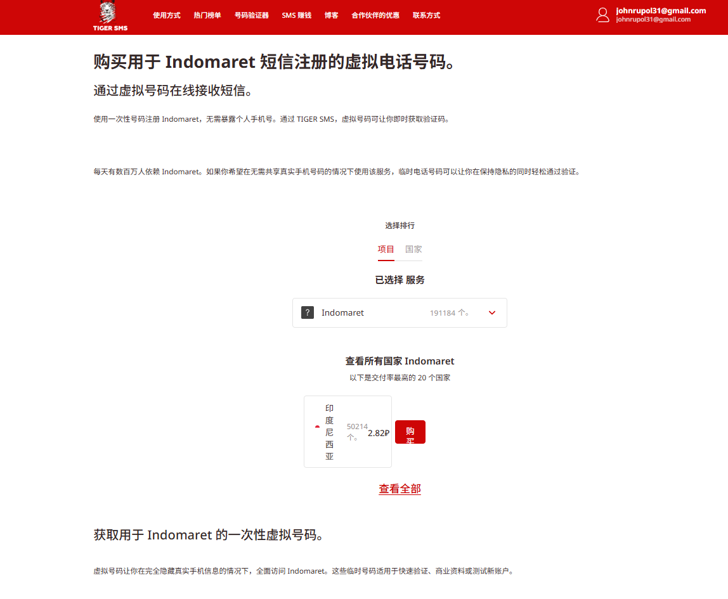Image resolution: width=728 pixels, height=599 pixels.
Task: Click the Indonesia flag icon
Action: [x=317, y=427]
